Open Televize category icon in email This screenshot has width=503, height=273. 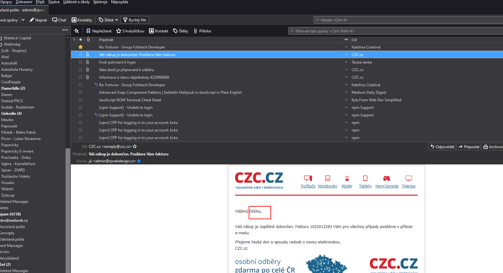coord(409,178)
